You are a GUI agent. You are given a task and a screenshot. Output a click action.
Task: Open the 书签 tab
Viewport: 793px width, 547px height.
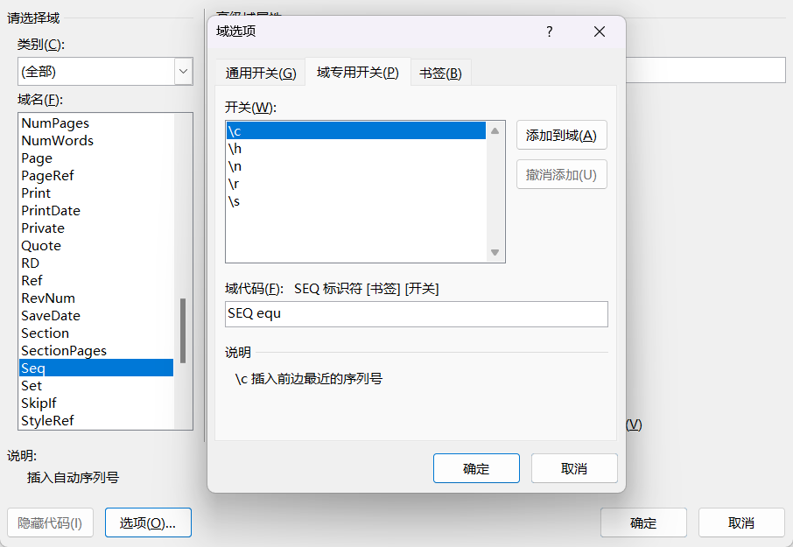pyautogui.click(x=440, y=74)
